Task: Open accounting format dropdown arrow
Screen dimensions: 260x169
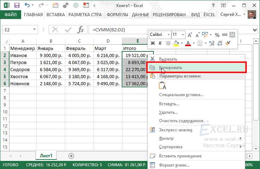Action: (x=211, y=35)
